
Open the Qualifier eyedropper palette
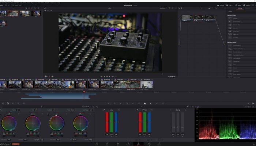121,103
